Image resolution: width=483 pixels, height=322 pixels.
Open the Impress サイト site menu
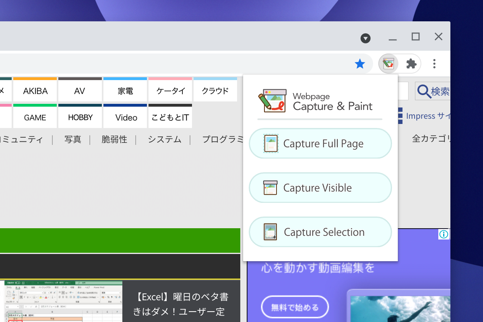click(x=427, y=116)
